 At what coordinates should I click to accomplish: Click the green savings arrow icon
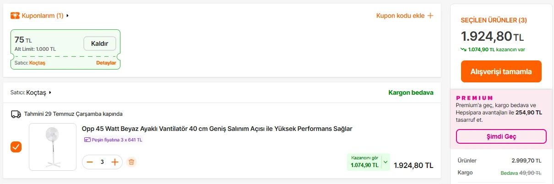point(463,49)
